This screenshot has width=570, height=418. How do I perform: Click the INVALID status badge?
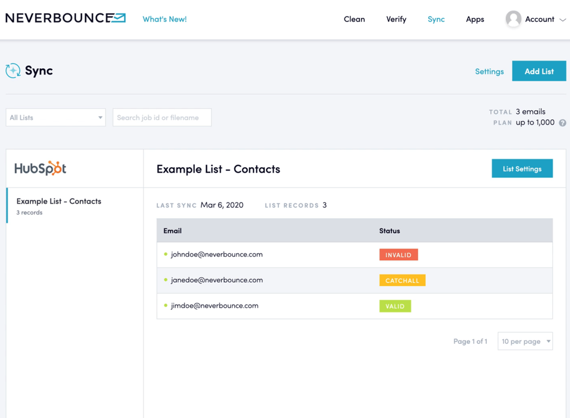[x=398, y=255]
